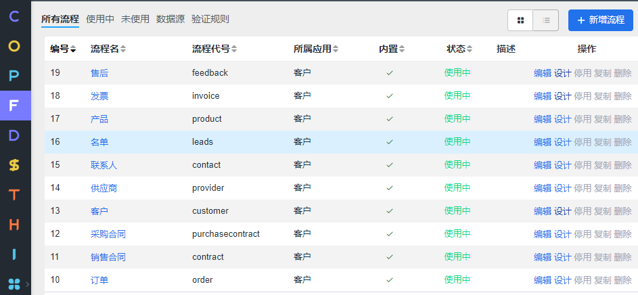Click 编辑 for the invoice row
This screenshot has width=638, height=295.
(542, 96)
